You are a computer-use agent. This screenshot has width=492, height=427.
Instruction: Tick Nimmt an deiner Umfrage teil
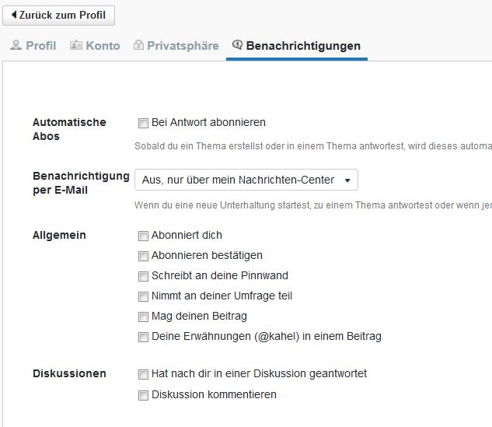click(143, 296)
